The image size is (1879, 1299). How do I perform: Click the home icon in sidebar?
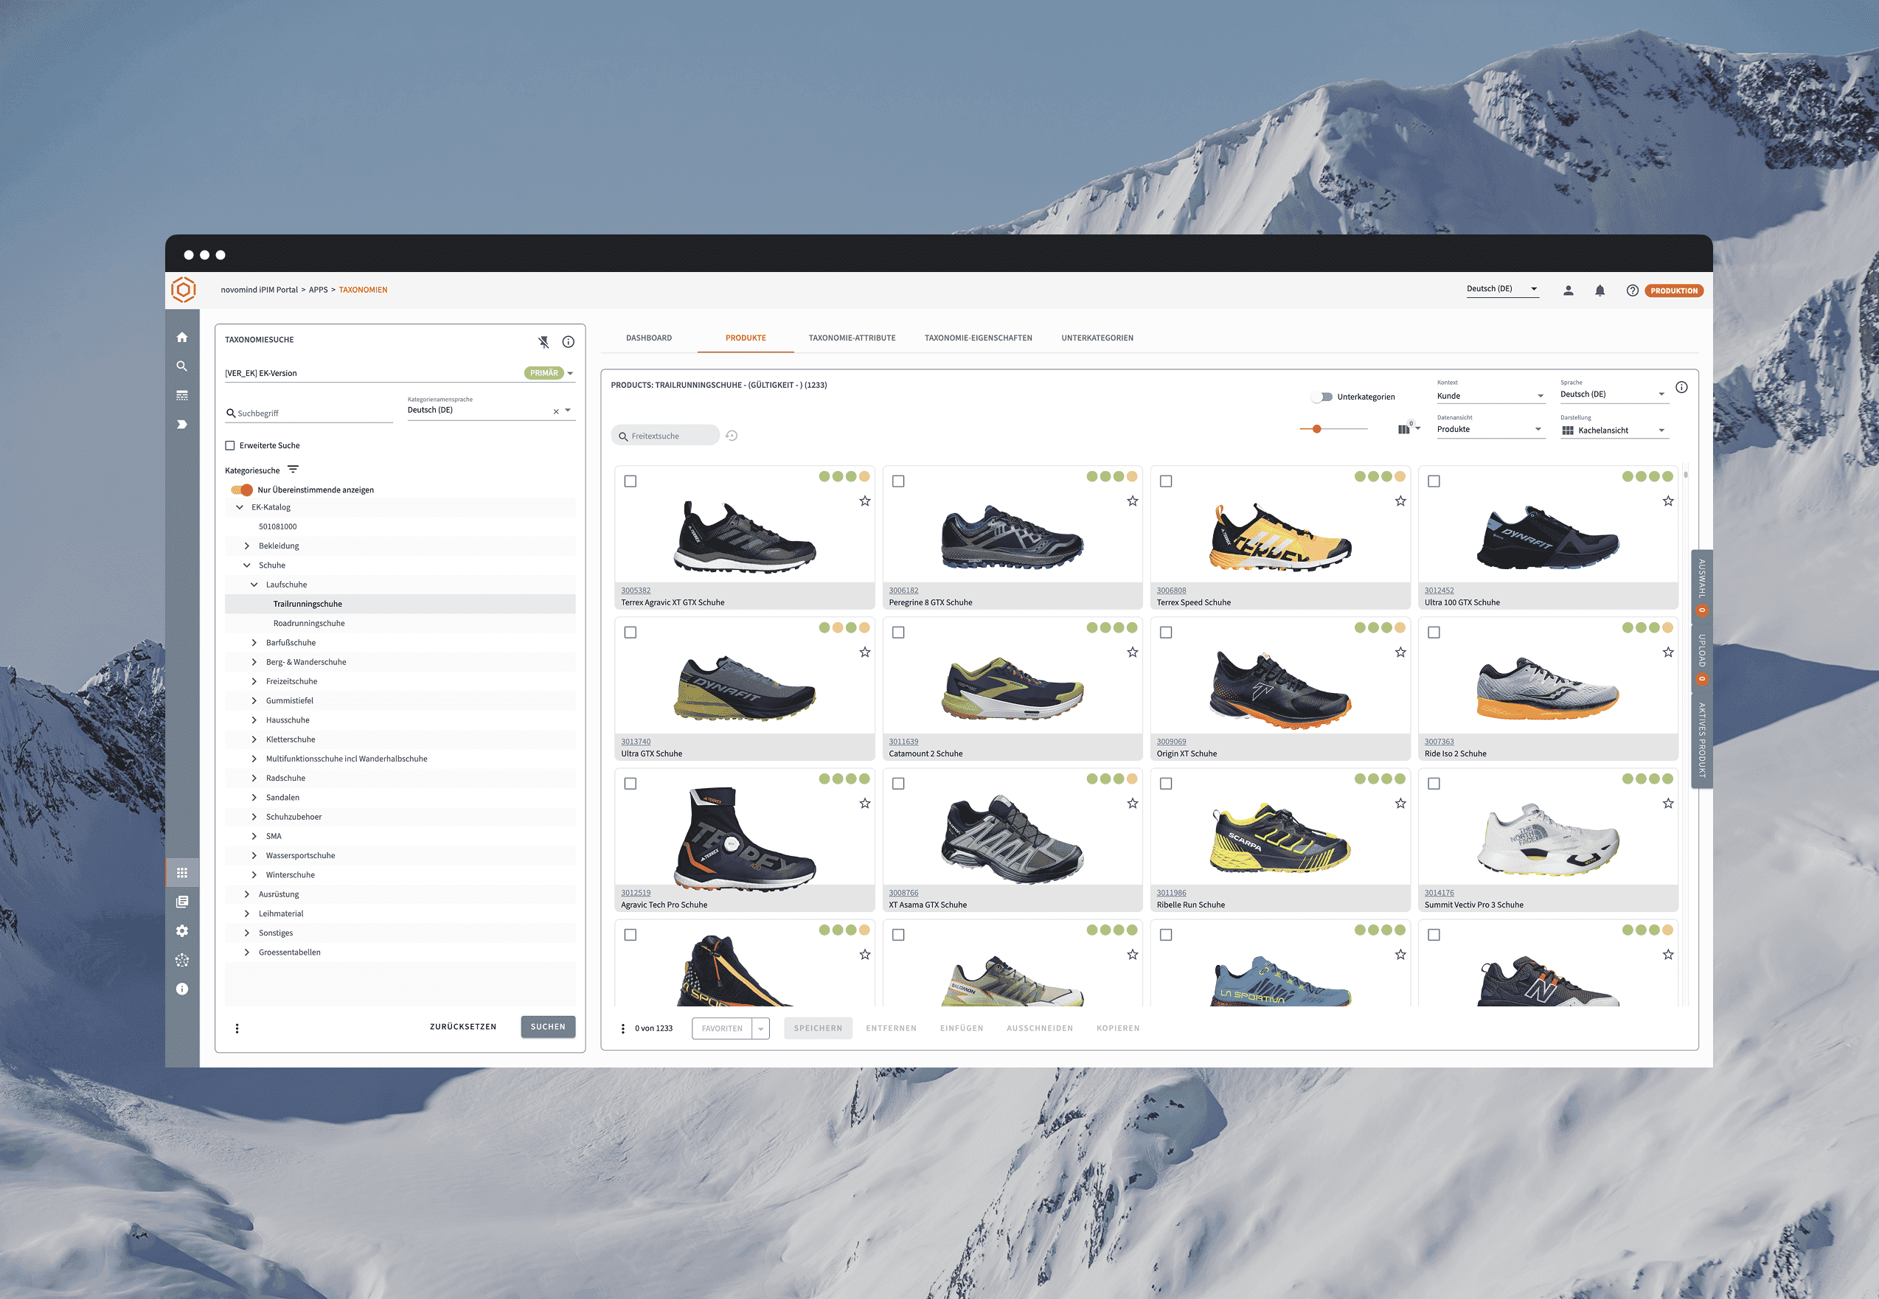click(x=181, y=338)
